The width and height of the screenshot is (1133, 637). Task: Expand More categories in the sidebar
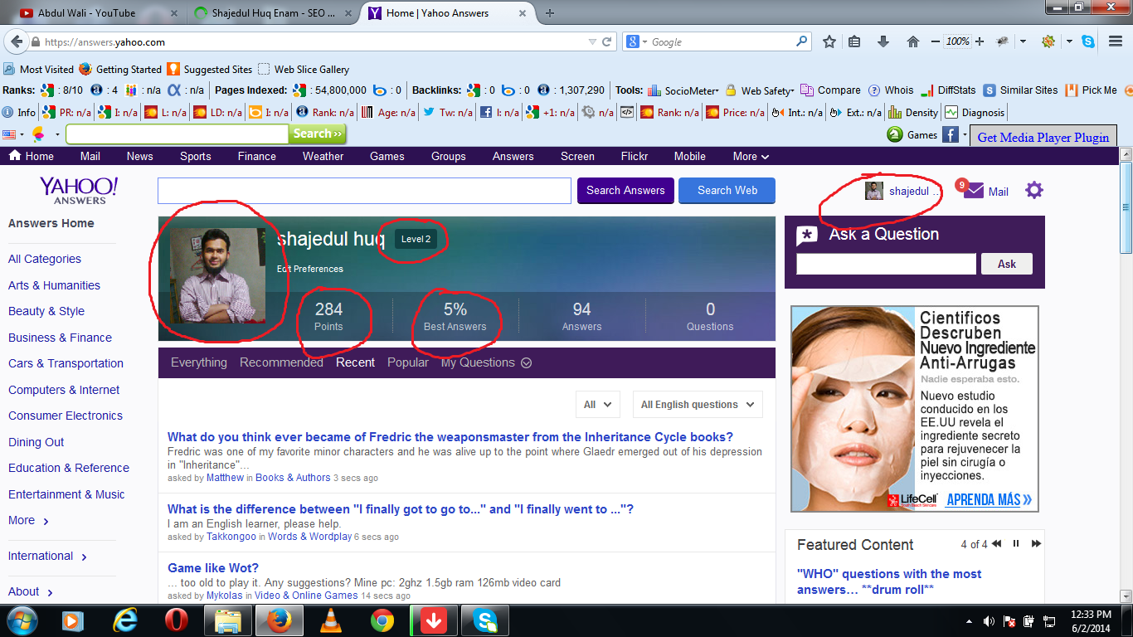[28, 520]
